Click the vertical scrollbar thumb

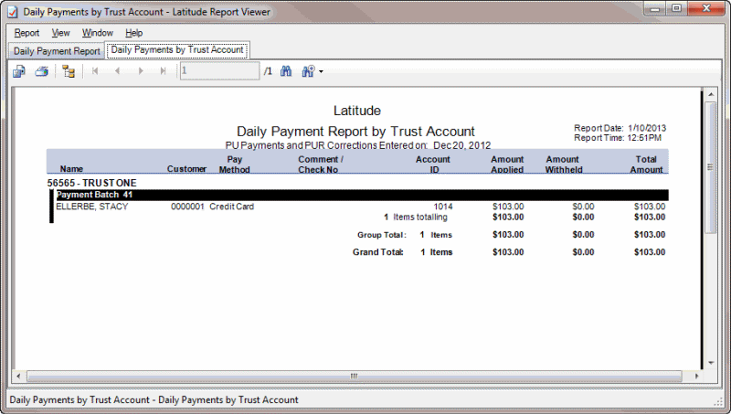pos(711,167)
